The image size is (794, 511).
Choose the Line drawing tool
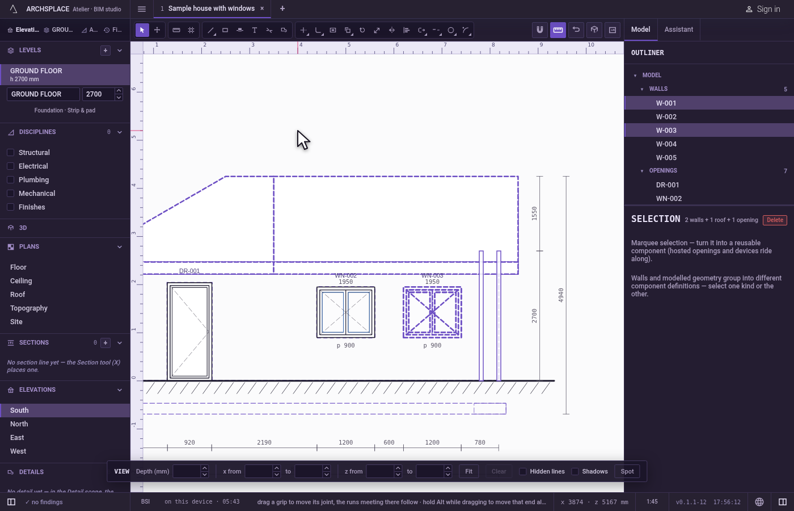210,30
